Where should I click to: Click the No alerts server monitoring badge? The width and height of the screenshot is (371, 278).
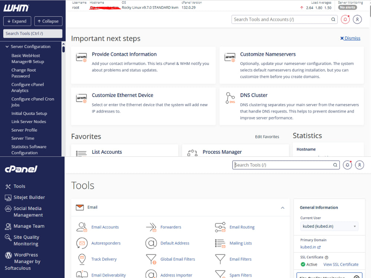click(x=347, y=7)
